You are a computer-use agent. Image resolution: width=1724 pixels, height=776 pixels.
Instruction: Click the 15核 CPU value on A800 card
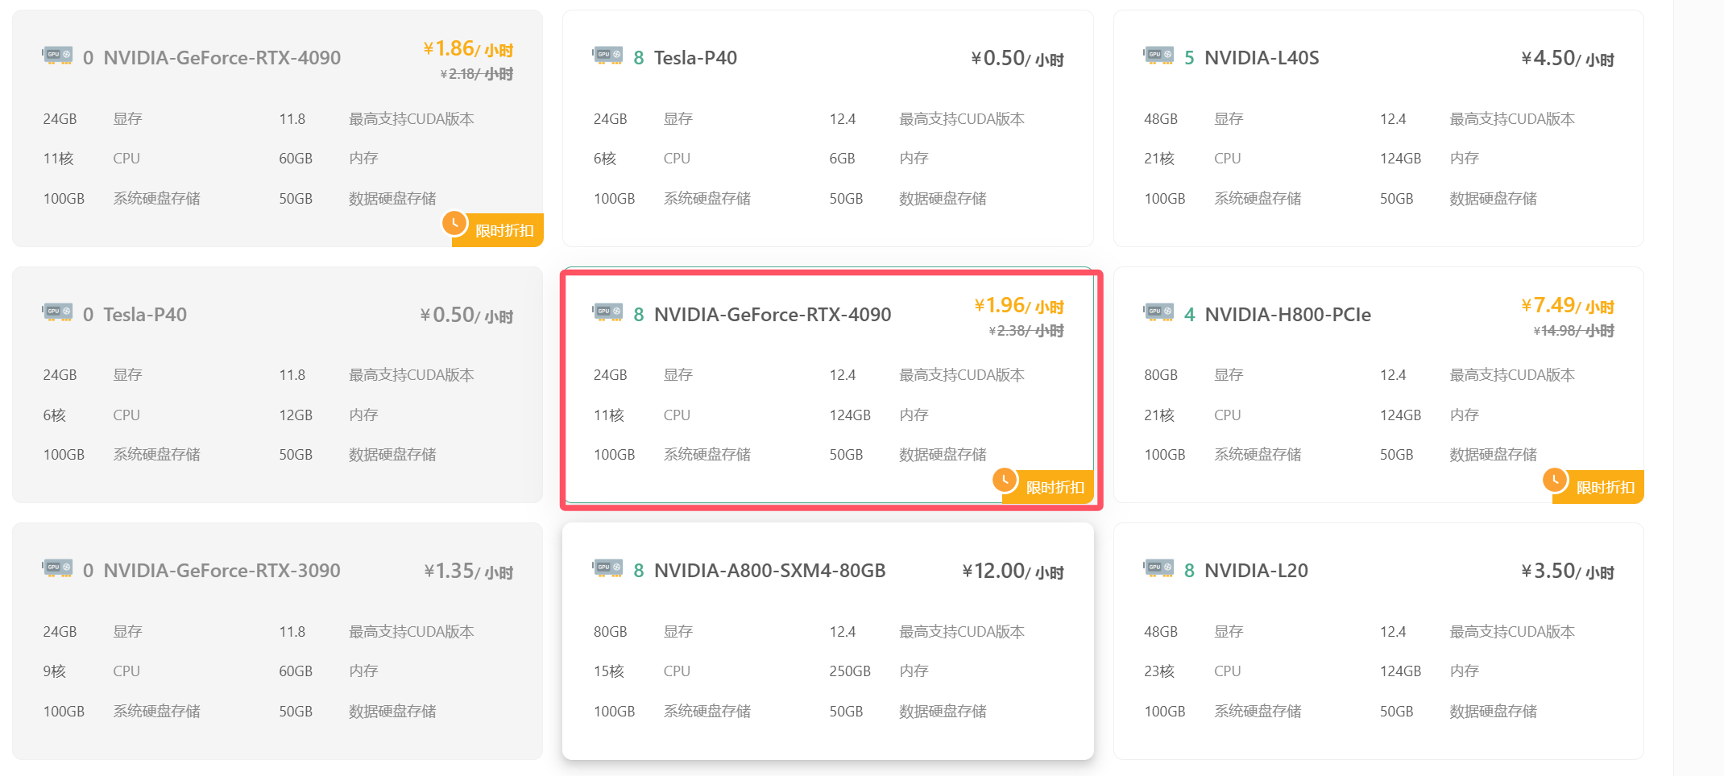(x=609, y=671)
